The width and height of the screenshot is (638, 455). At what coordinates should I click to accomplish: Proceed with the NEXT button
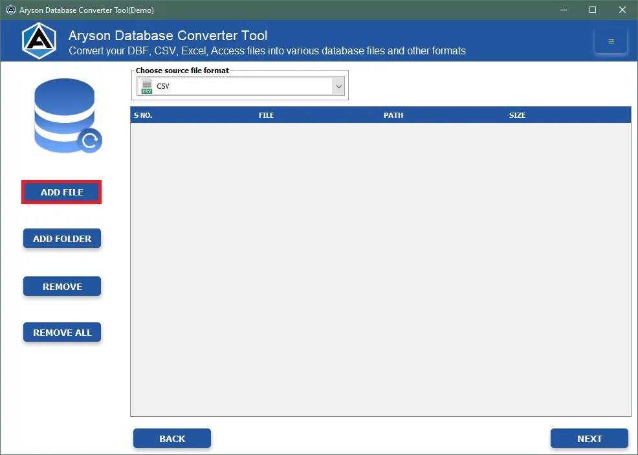tap(589, 438)
